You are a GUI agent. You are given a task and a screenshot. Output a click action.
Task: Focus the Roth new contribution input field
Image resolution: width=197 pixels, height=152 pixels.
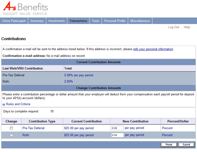tap(117, 135)
